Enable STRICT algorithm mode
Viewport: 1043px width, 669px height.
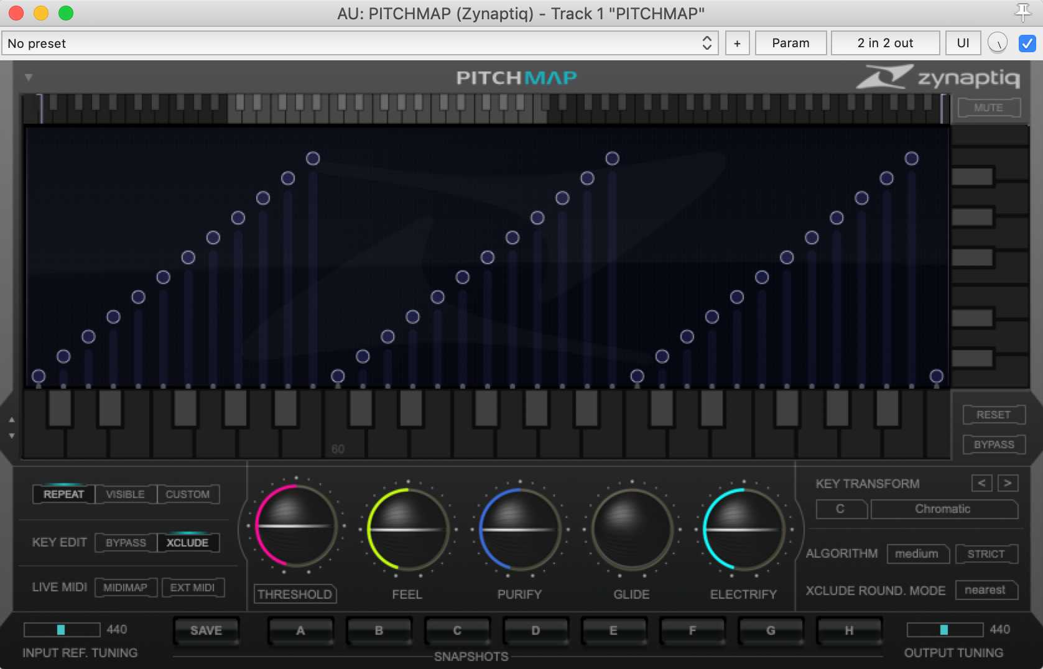pos(986,554)
